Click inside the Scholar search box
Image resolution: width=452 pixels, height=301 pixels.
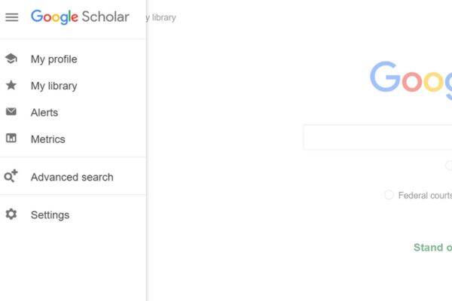[377, 138]
